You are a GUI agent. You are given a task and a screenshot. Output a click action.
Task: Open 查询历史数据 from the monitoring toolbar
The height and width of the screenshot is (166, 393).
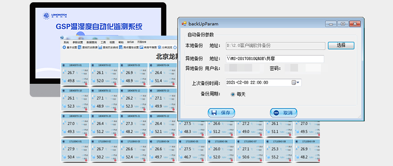(88, 47)
